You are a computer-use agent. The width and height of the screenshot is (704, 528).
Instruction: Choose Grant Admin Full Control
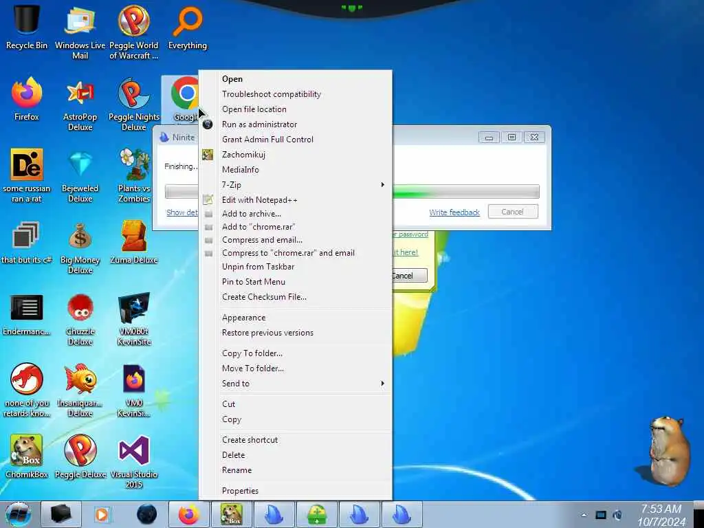click(296, 140)
